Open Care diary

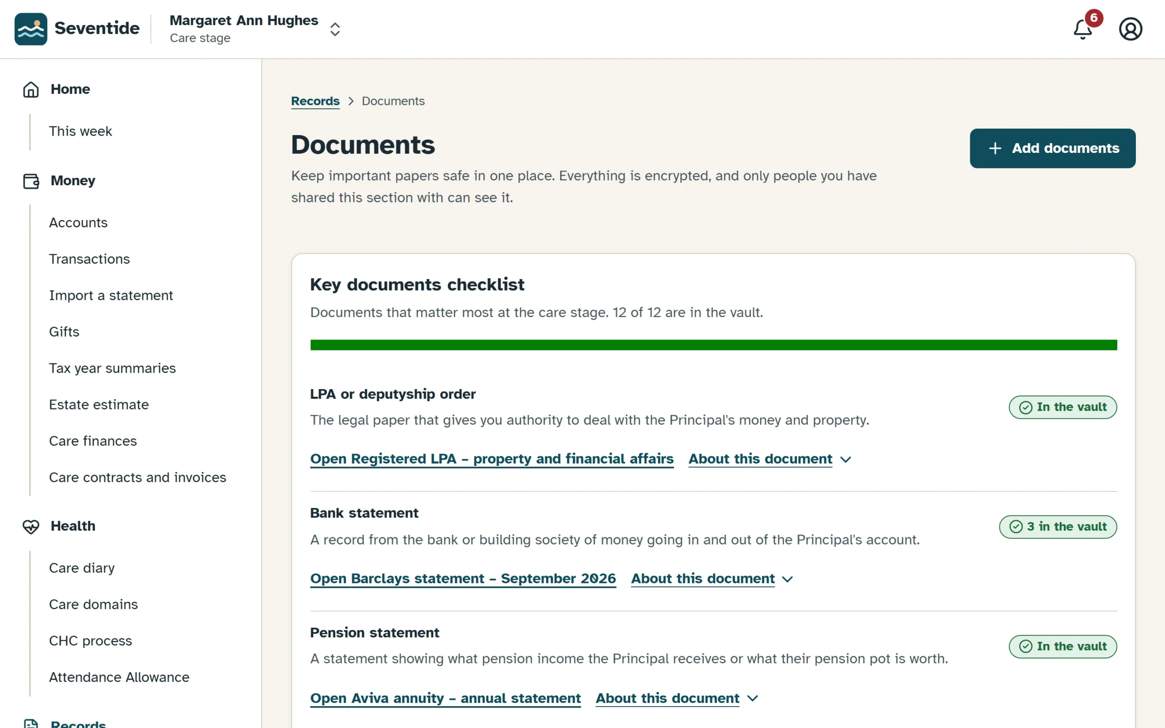tap(82, 568)
